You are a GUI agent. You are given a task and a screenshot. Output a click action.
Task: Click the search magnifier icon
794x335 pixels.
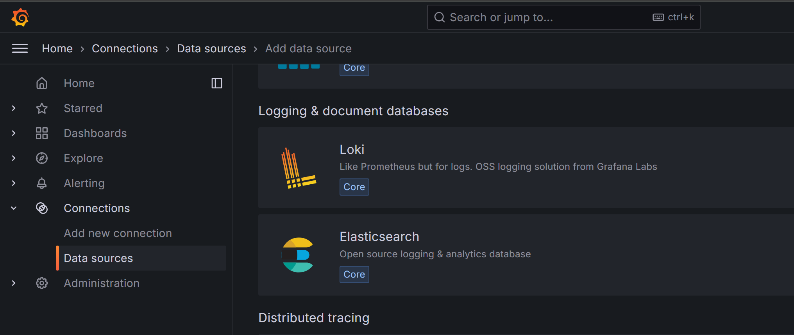[440, 17]
